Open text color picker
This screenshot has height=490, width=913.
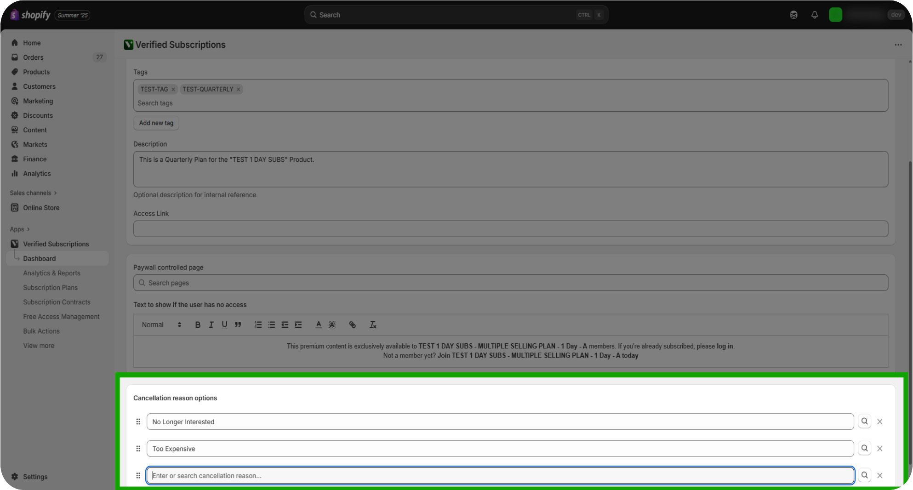point(319,325)
